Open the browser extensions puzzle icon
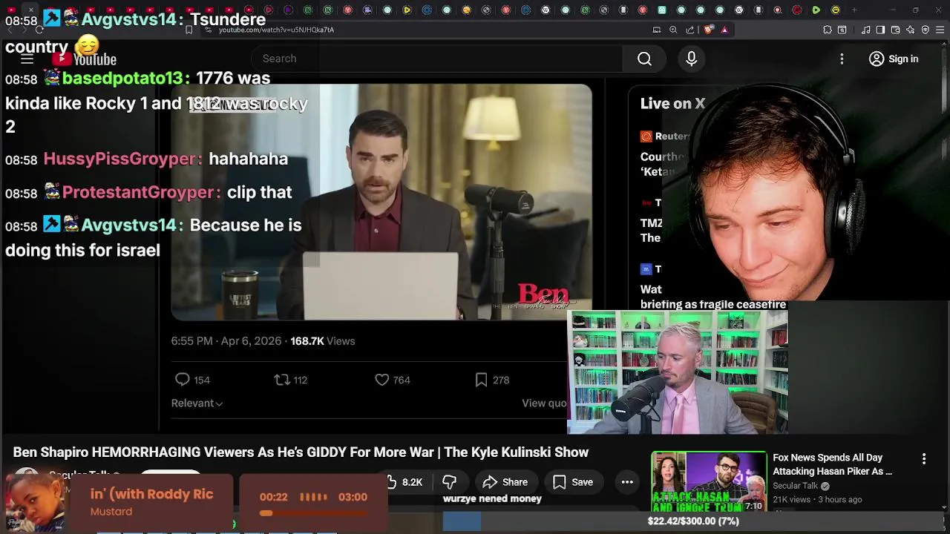The width and height of the screenshot is (950, 534). pos(828,30)
